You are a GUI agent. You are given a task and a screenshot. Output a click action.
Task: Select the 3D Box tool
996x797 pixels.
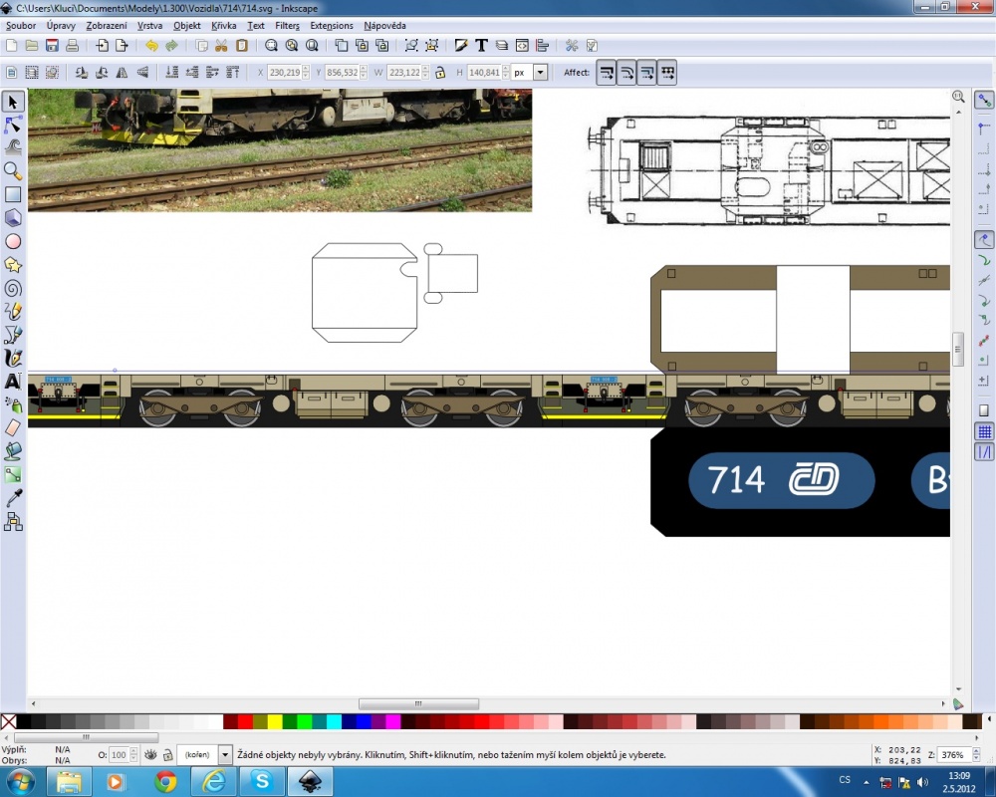coord(13,218)
